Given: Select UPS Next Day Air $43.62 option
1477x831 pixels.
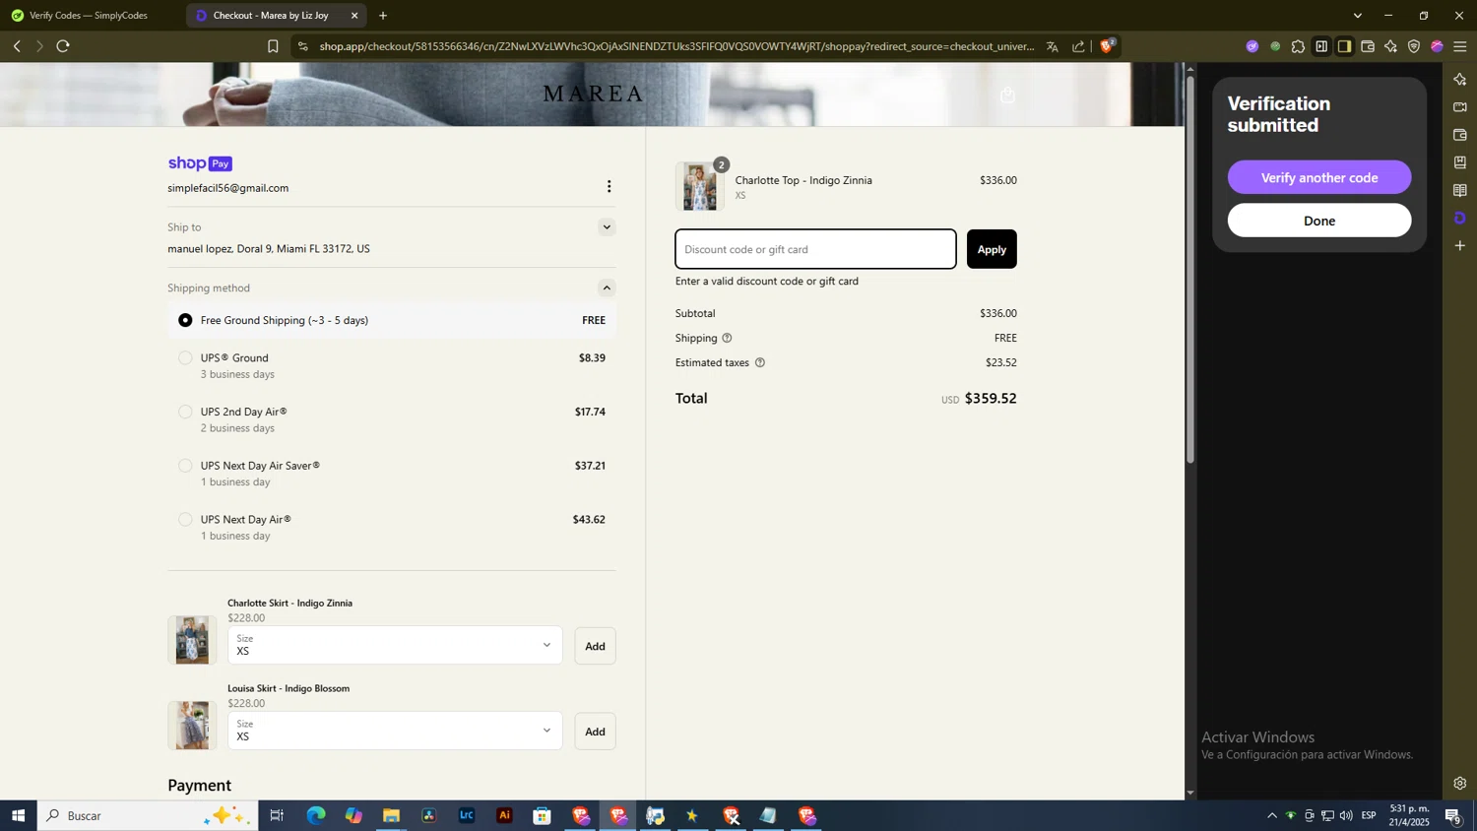Looking at the screenshot, I should 185,519.
